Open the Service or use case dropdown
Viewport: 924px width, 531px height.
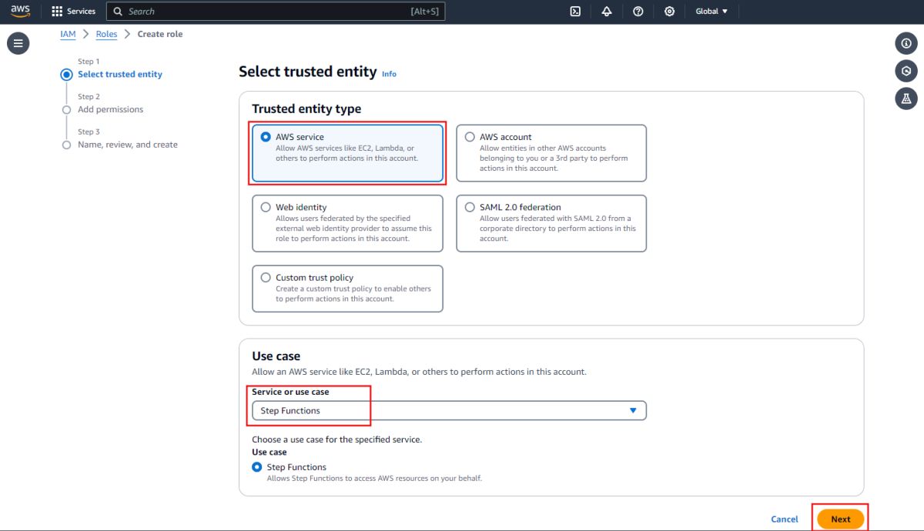click(x=450, y=410)
